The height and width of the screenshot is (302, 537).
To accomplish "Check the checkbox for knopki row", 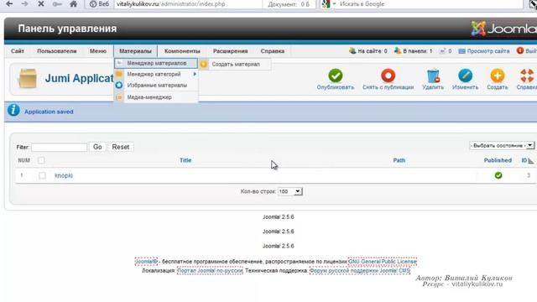I will (x=42, y=175).
